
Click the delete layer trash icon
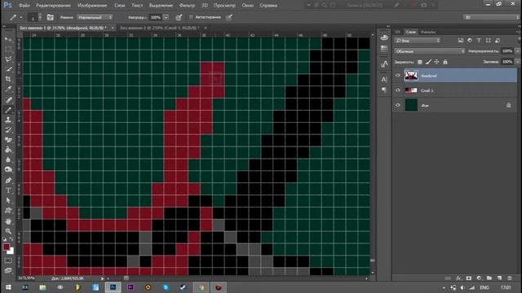(x=510, y=278)
